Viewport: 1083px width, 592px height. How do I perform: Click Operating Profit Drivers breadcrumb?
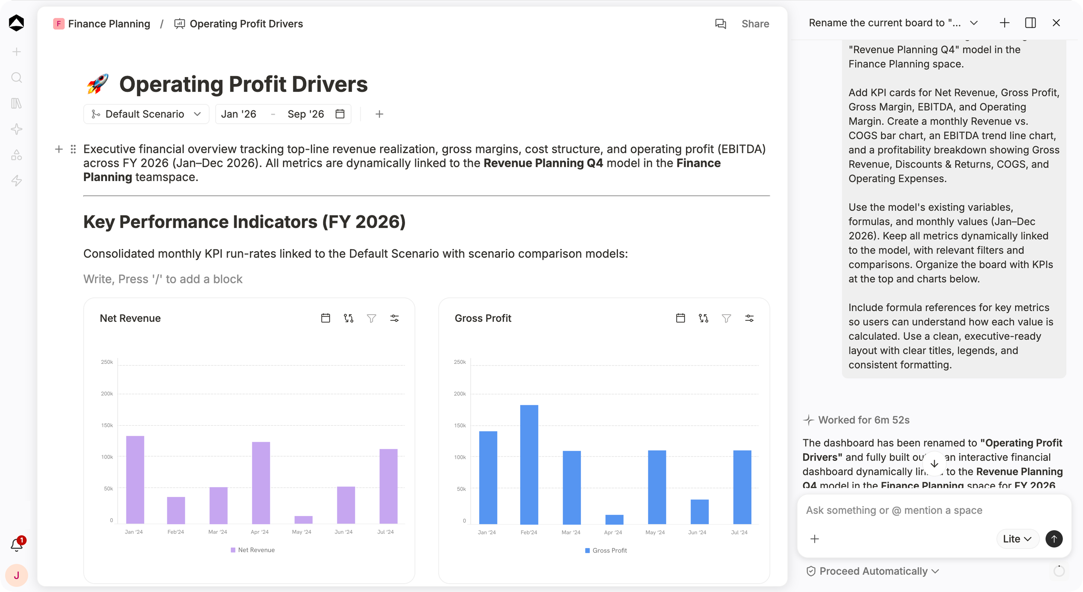point(238,24)
